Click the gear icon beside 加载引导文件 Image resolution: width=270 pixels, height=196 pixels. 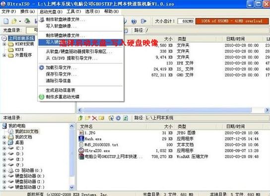point(42,67)
